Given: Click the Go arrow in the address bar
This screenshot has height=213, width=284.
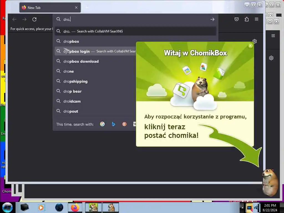Looking at the screenshot, I should pyautogui.click(x=212, y=19).
